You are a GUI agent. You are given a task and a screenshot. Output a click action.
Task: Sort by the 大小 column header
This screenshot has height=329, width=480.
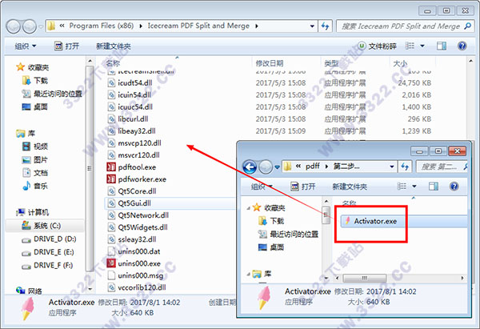[x=400, y=63]
